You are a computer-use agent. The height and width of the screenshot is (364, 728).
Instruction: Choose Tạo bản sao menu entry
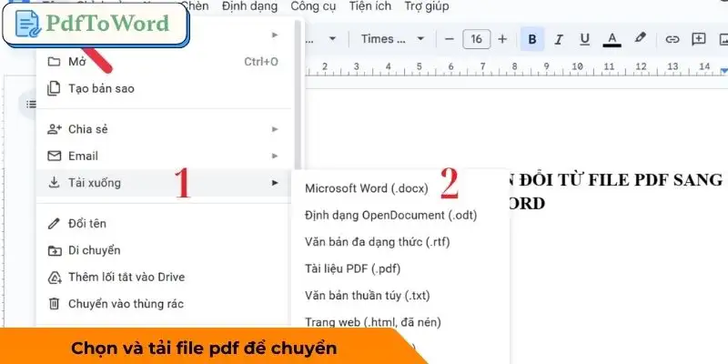click(164, 88)
